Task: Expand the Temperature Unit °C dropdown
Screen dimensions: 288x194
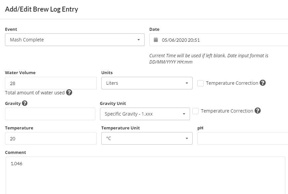Action: (147, 138)
